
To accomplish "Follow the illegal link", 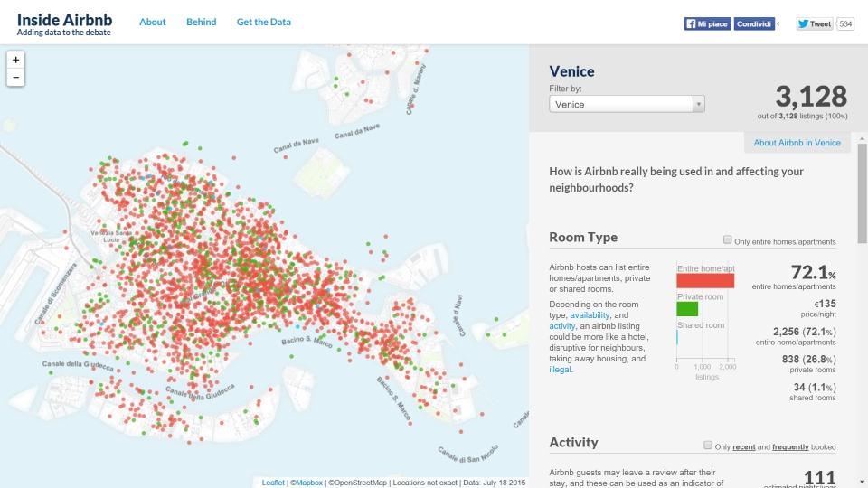I will click(x=561, y=370).
